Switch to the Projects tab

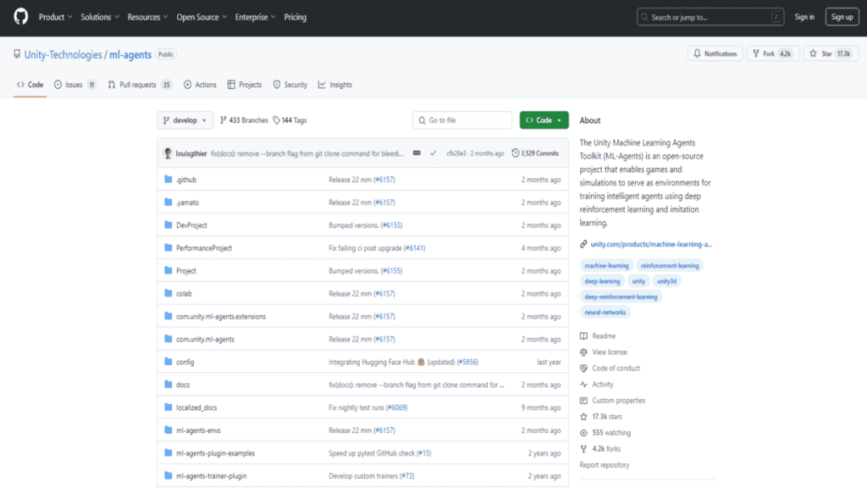coord(245,85)
